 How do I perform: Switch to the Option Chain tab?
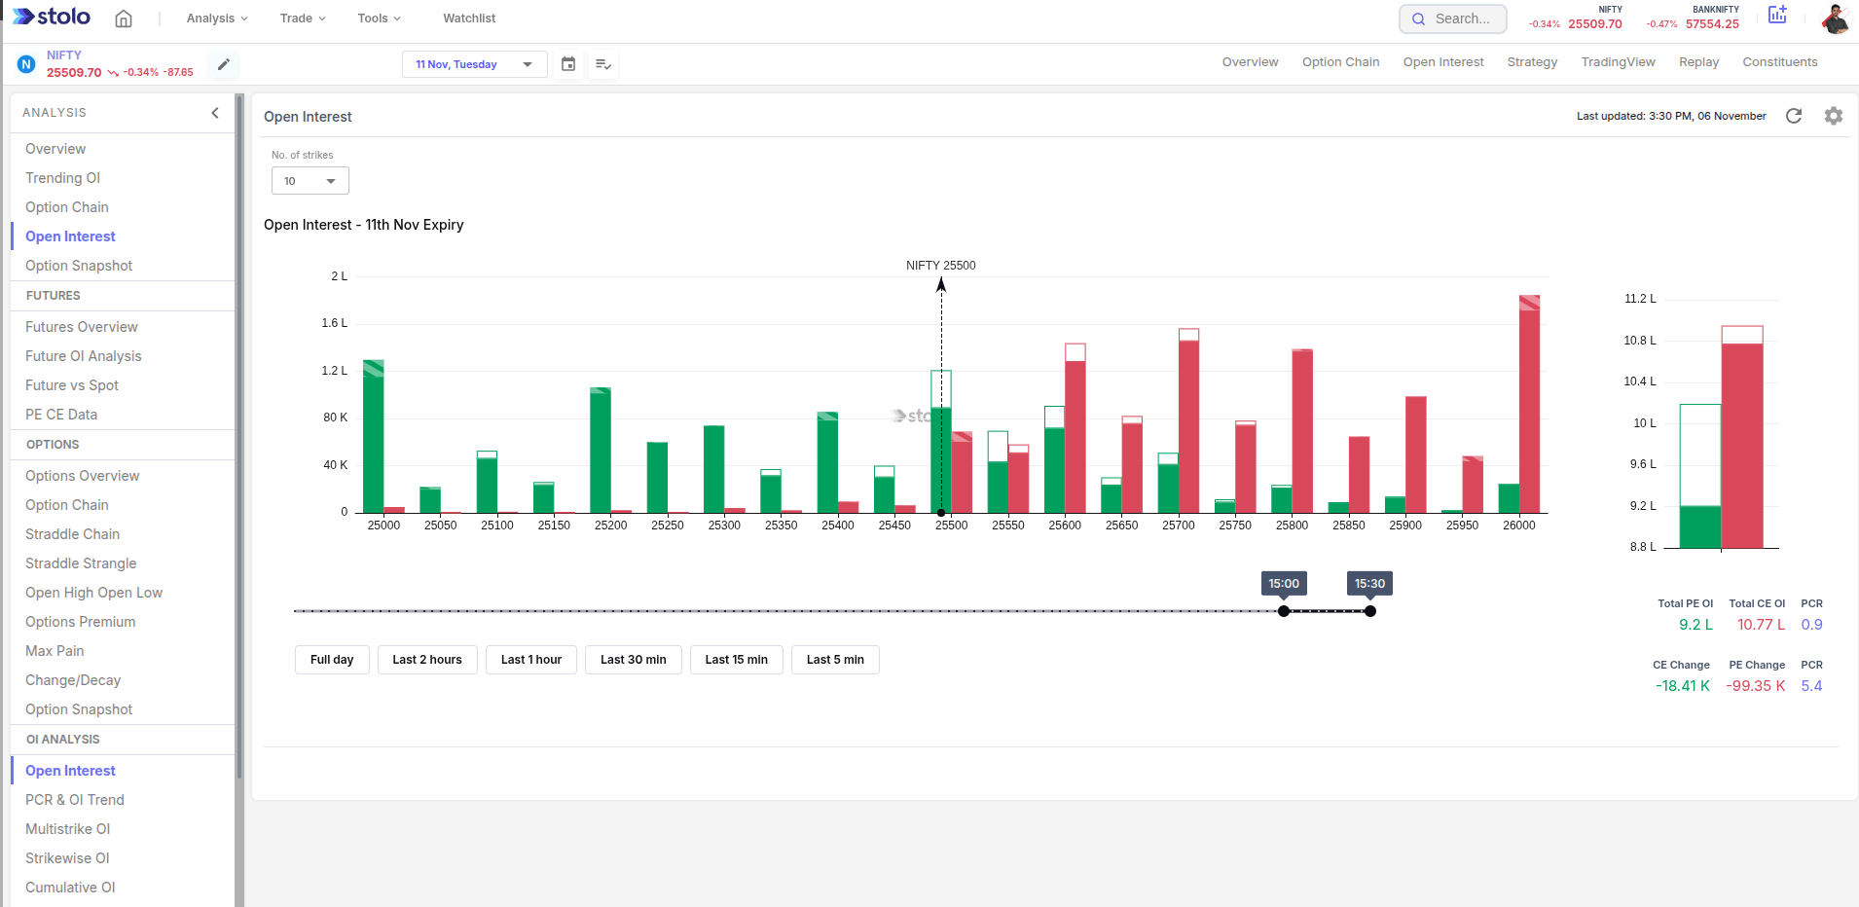coord(1340,62)
